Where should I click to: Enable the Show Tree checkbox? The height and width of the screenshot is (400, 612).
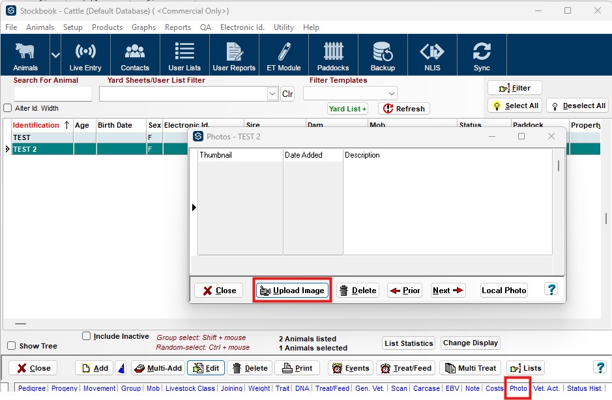(11, 346)
